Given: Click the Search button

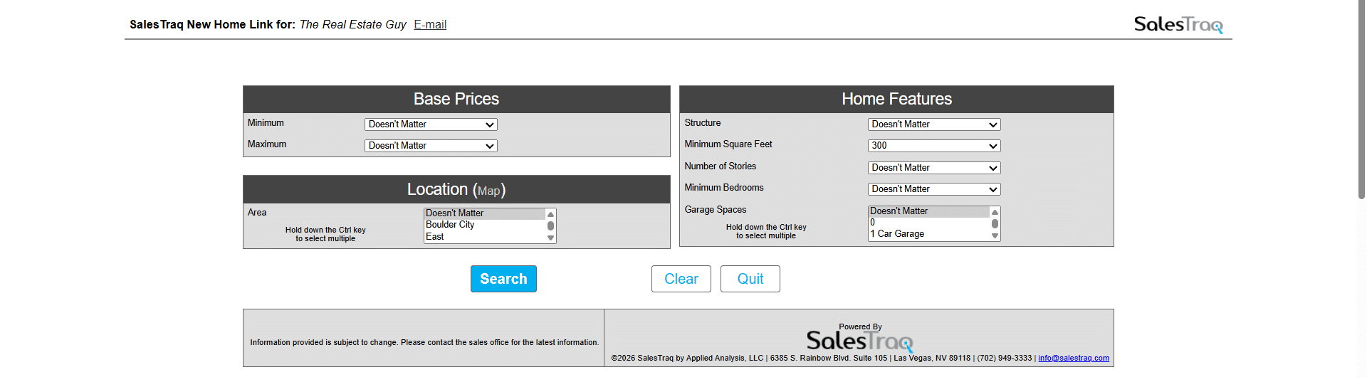Looking at the screenshot, I should (503, 279).
